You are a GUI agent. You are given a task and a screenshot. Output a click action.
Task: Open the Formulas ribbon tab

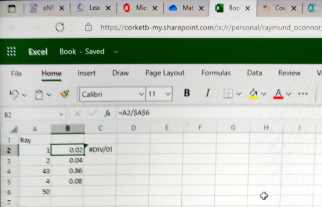point(216,73)
